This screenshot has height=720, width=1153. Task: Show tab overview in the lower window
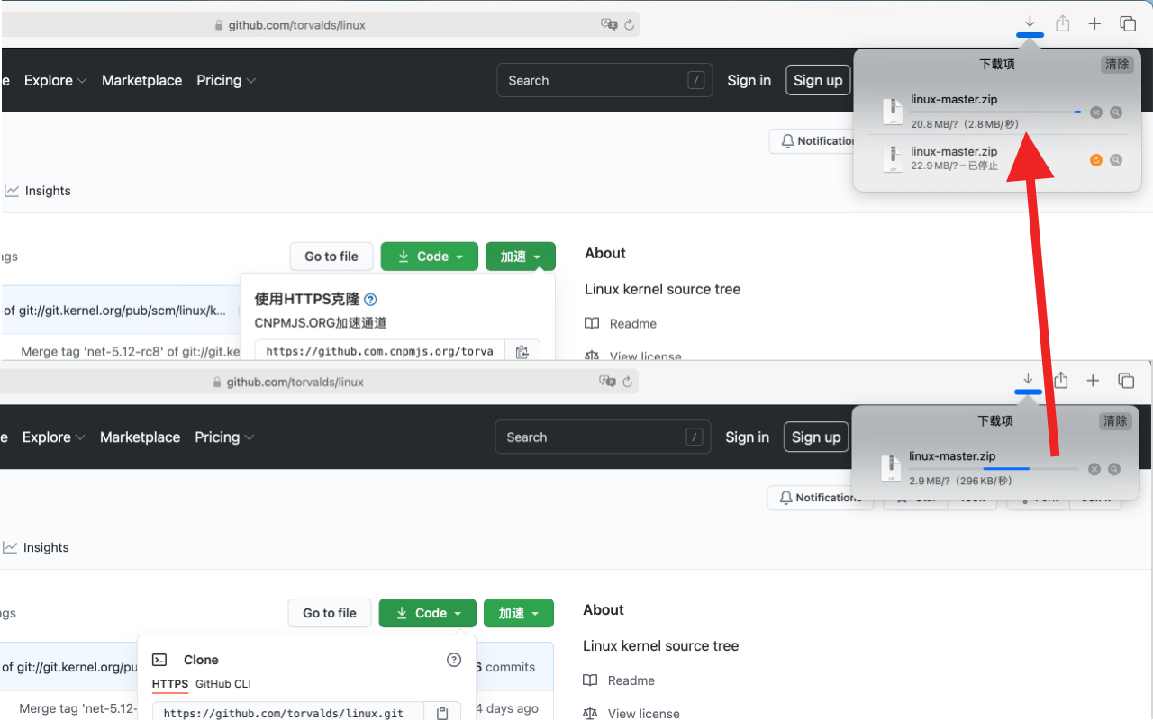[x=1126, y=381]
